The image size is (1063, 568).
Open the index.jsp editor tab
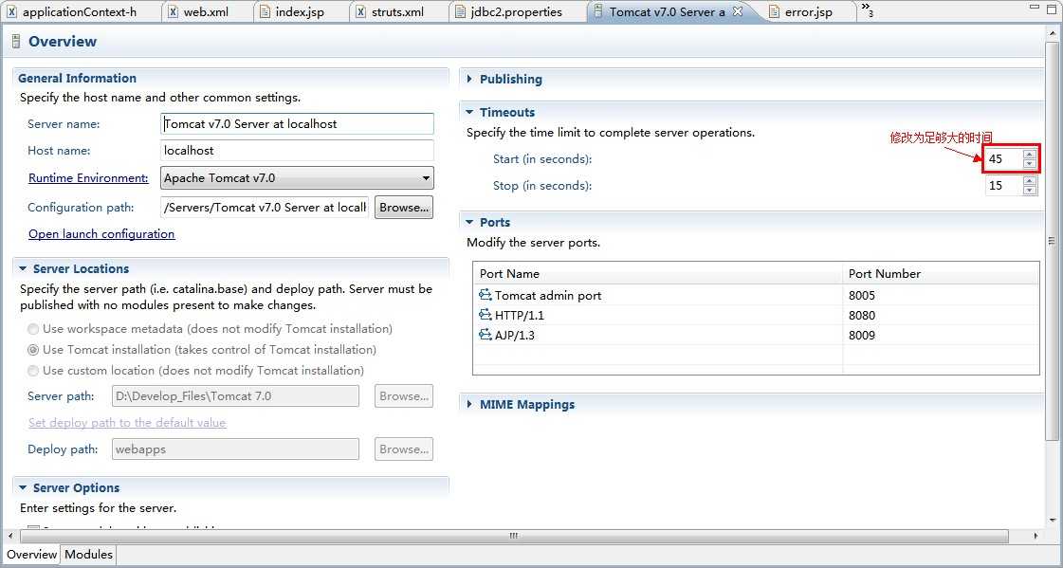(x=299, y=11)
